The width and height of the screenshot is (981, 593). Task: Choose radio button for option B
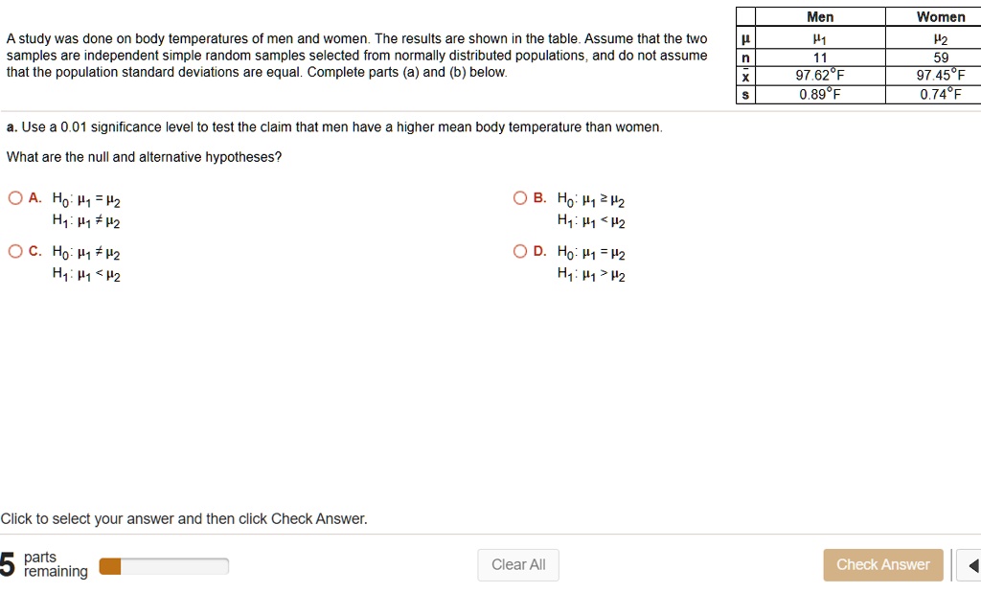pos(520,198)
